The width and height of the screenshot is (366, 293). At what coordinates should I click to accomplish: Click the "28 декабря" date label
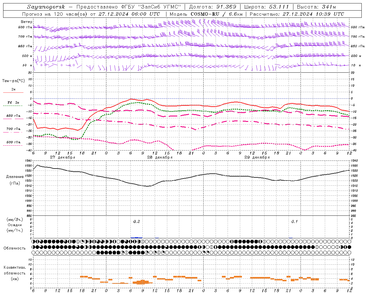click(160, 157)
